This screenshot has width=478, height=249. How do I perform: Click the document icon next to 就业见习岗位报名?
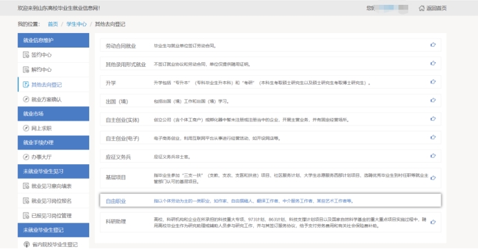click(26, 201)
